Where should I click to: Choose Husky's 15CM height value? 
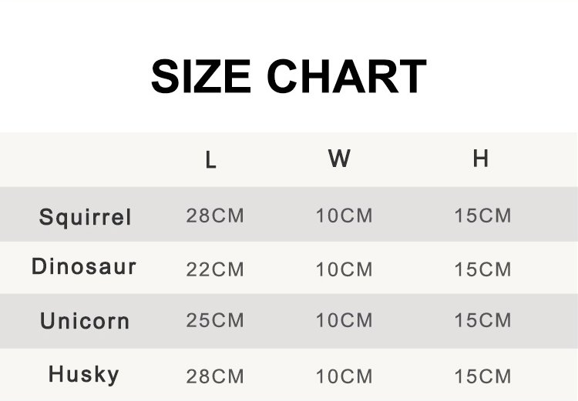pos(483,377)
